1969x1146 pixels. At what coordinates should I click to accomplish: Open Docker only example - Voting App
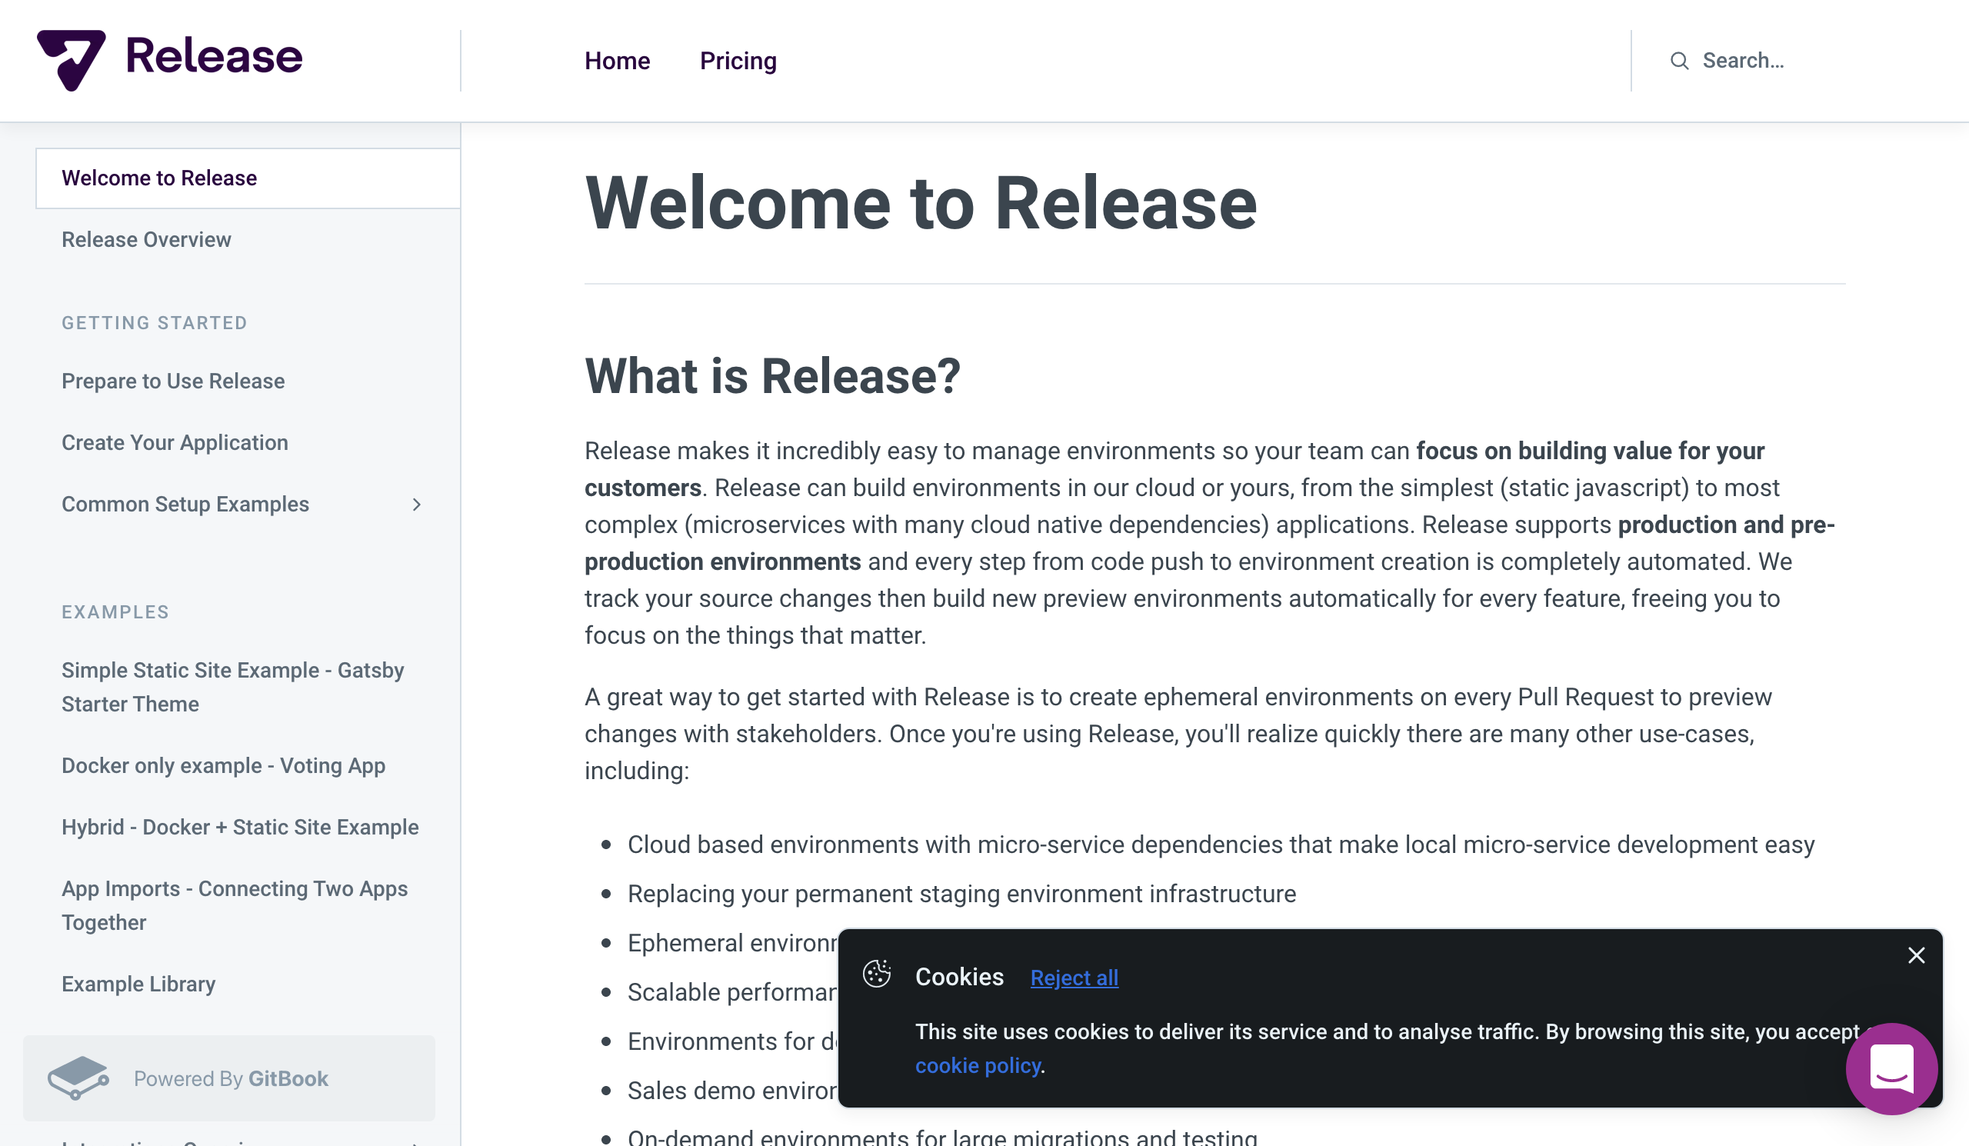(x=224, y=765)
